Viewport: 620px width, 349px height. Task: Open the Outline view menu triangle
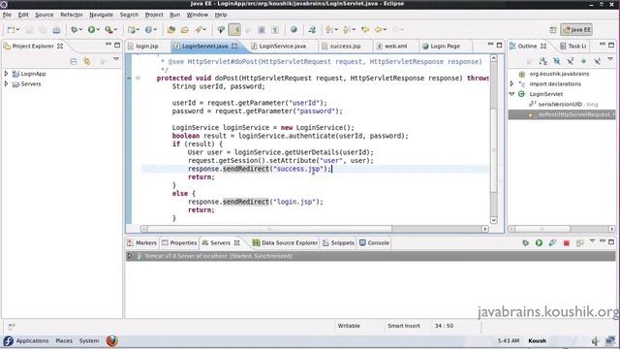pos(610,59)
